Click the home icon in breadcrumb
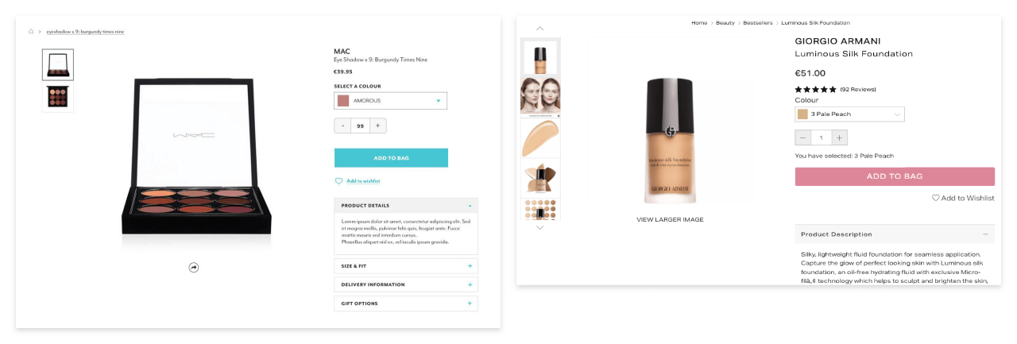1017x344 pixels. [31, 32]
